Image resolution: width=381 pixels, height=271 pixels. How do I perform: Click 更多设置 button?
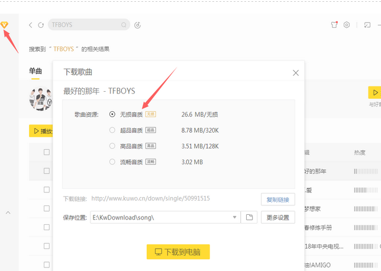(x=278, y=217)
